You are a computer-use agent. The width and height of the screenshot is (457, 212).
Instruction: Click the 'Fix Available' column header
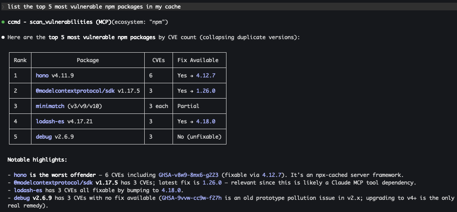(198, 60)
